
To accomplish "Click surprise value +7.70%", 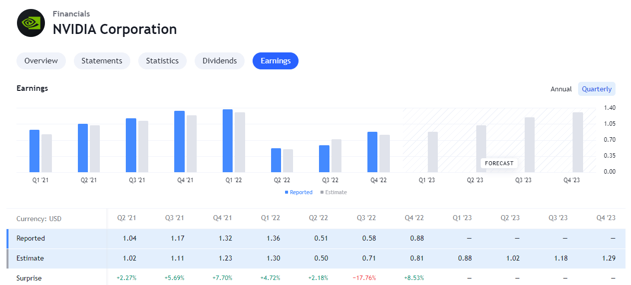I will tap(222, 278).
